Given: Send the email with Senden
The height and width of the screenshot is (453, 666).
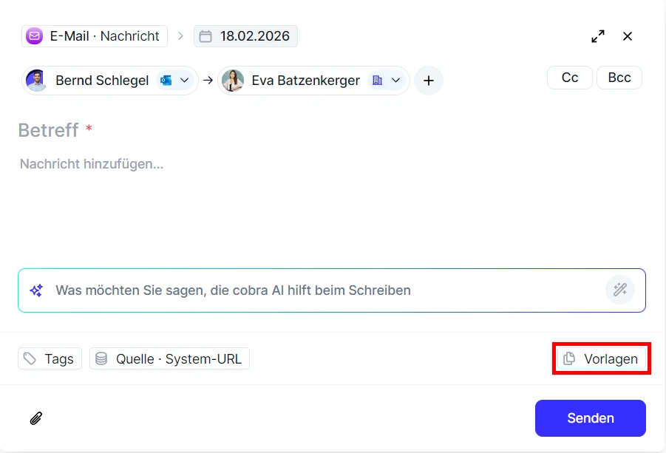Looking at the screenshot, I should (x=590, y=418).
